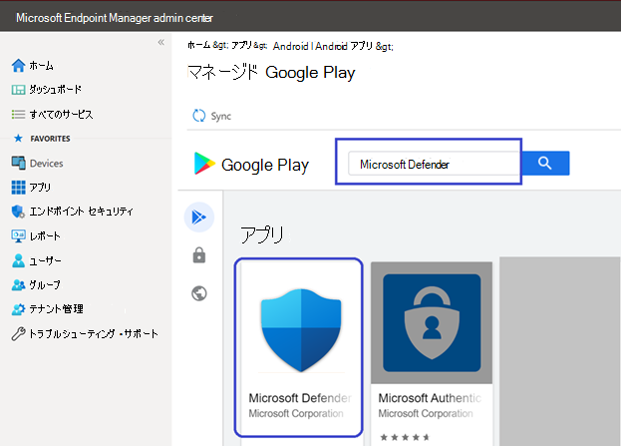This screenshot has height=446, width=624.
Task: Click the Home house icon in sidebar
Action: point(18,65)
